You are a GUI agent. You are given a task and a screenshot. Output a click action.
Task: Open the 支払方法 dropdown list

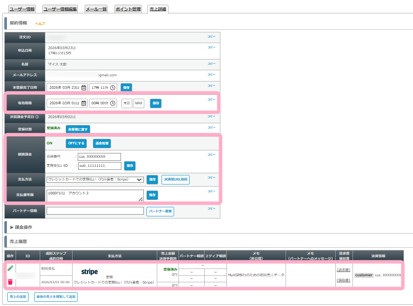[x=95, y=179]
